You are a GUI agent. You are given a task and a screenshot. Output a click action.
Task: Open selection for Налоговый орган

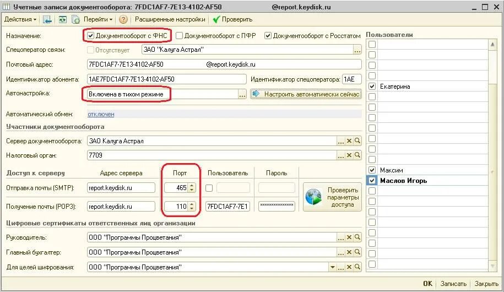(341, 155)
